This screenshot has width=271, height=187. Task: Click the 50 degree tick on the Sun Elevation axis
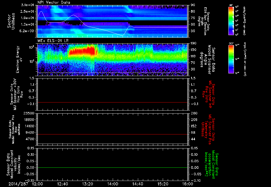pyautogui.click(x=193, y=31)
